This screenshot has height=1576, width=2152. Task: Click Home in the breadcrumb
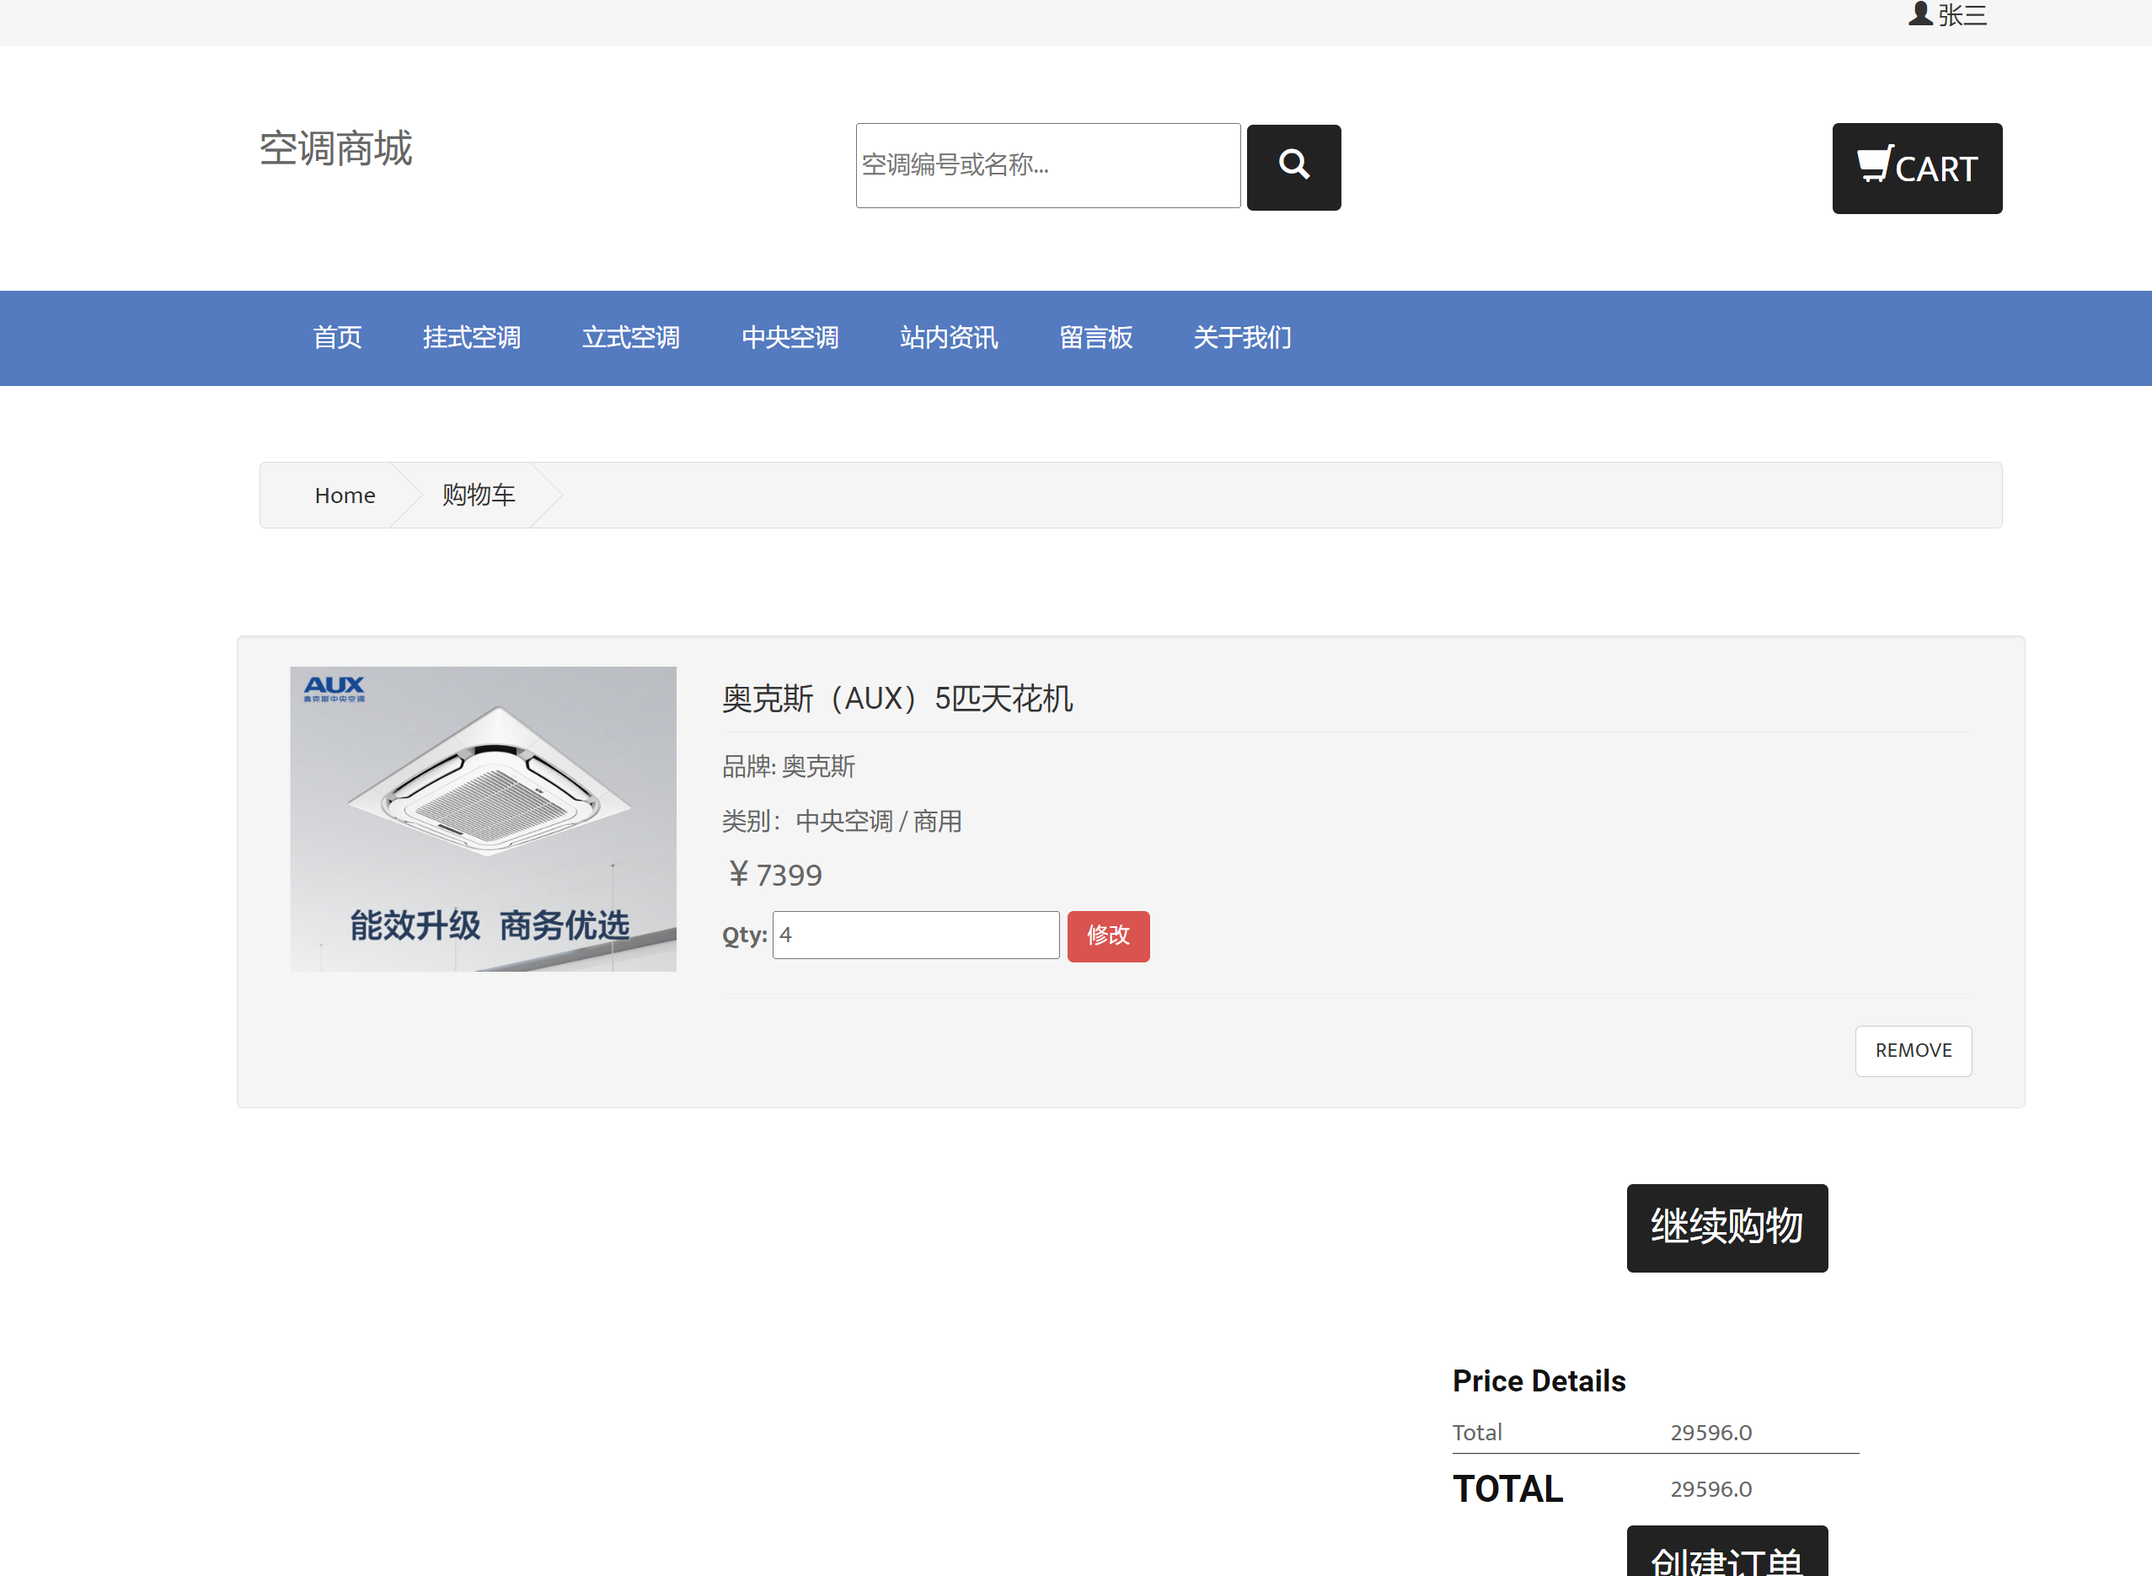pyautogui.click(x=345, y=494)
